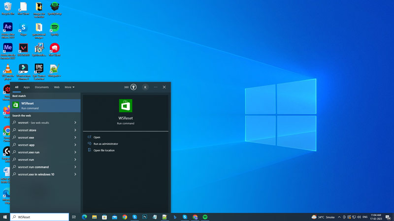Switch to the Apps search tab
The image size is (394, 221).
click(x=27, y=87)
